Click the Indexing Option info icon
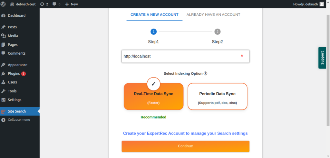Viewport: 330px width, 158px height. click(205, 73)
